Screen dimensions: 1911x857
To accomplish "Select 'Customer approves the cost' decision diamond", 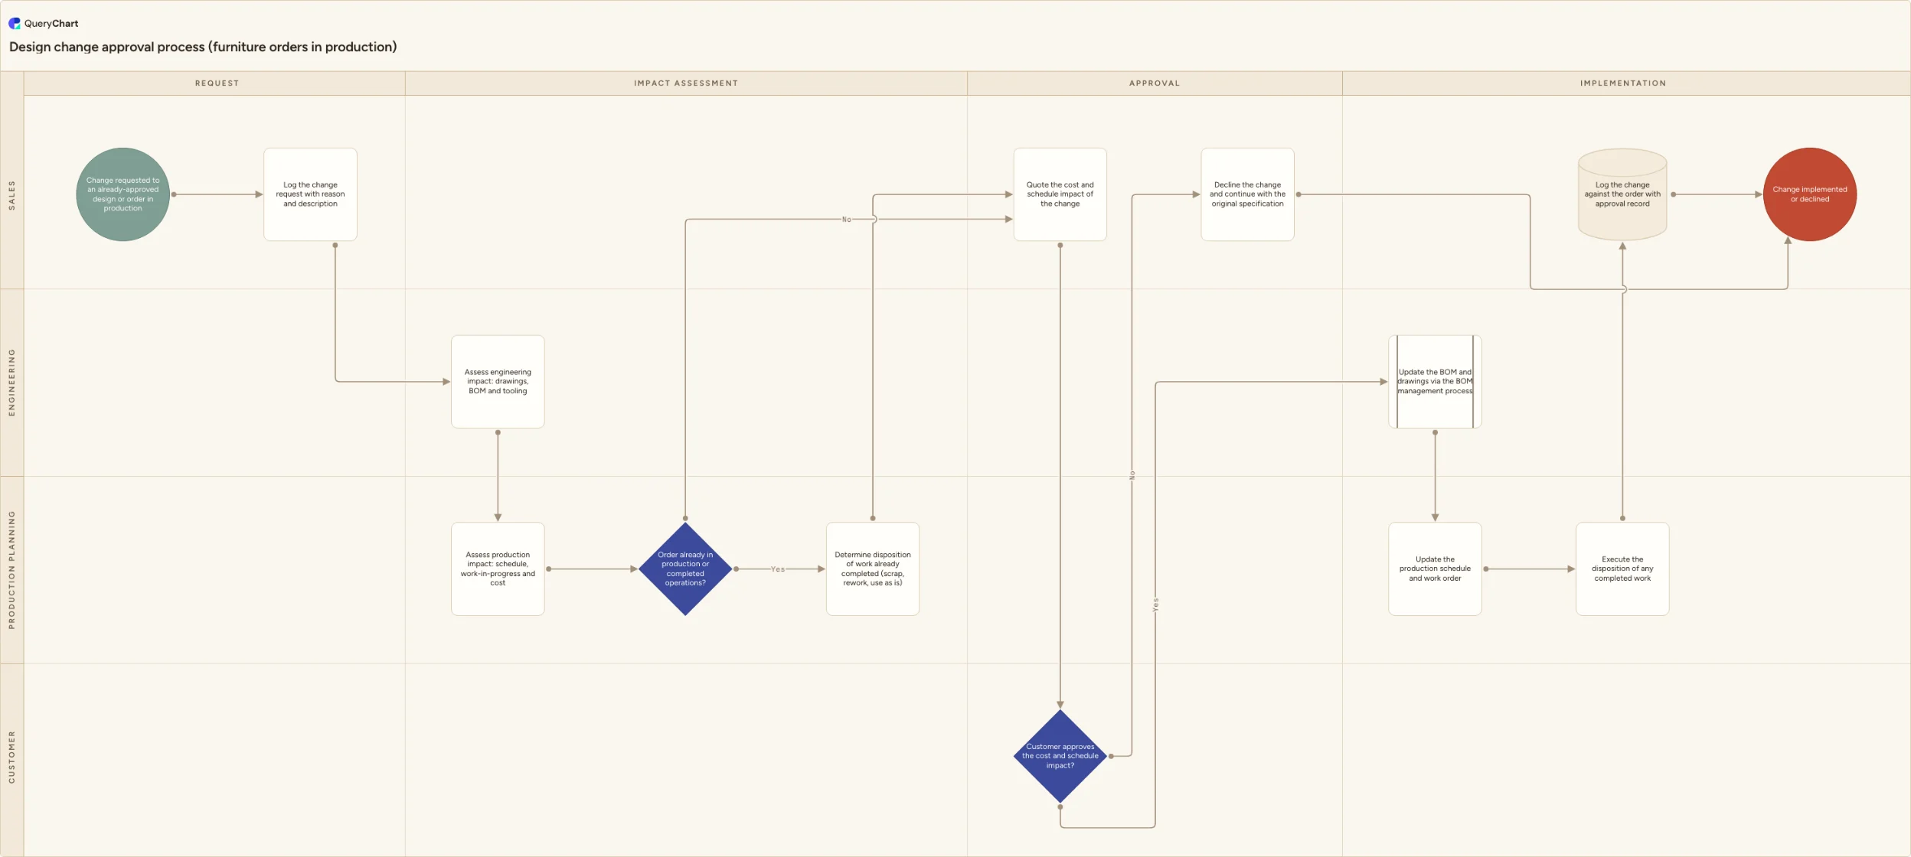I will tap(1060, 756).
